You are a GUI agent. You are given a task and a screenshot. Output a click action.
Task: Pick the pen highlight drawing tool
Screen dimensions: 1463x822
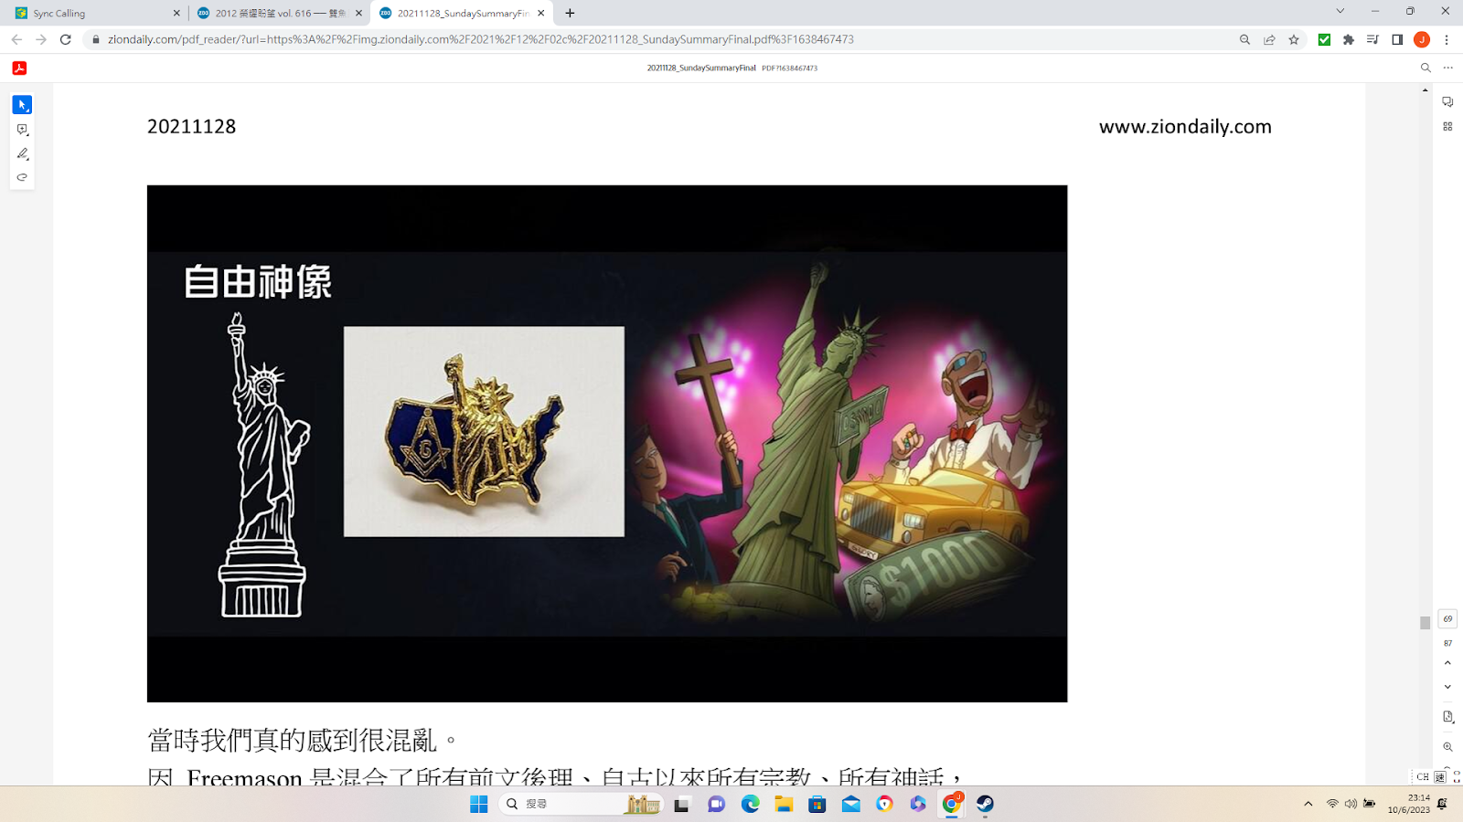point(22,153)
